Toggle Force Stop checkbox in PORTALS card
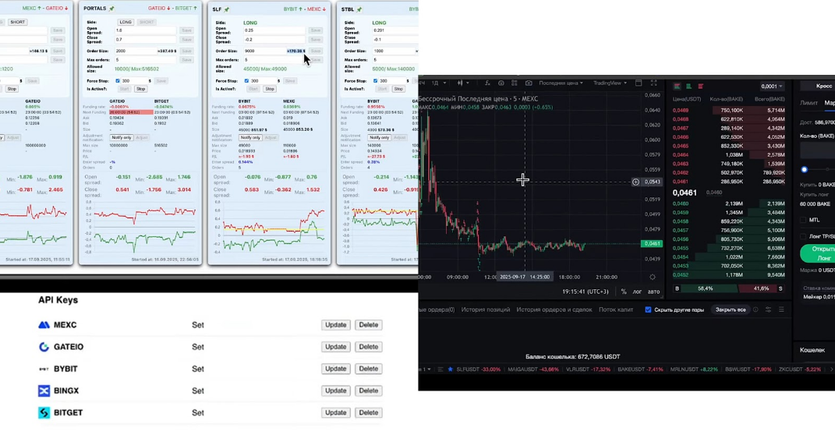 point(118,81)
